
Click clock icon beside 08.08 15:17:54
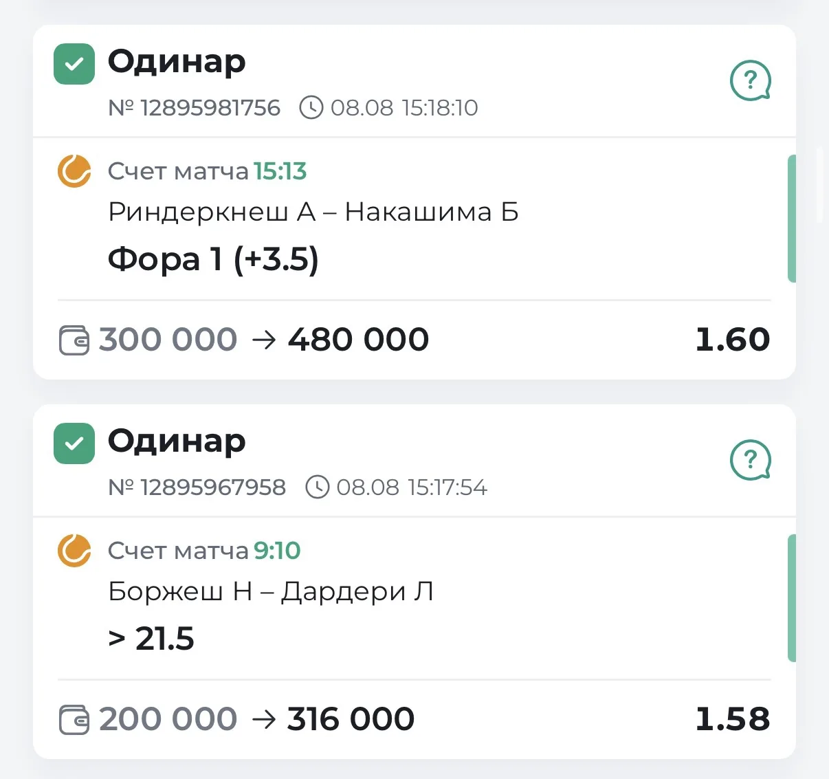[317, 487]
